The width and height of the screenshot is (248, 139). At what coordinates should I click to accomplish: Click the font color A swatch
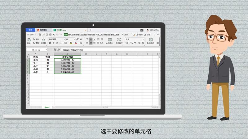click(76, 43)
